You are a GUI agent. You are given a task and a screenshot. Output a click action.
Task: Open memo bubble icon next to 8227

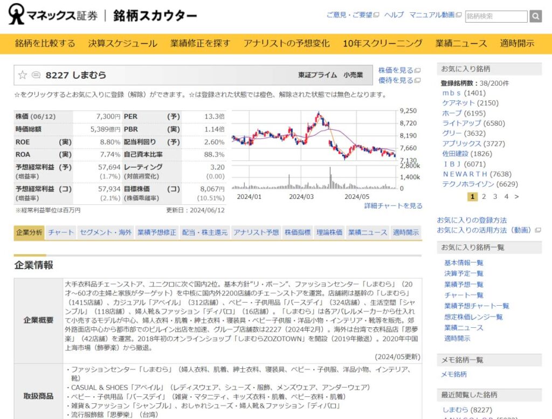[36, 75]
